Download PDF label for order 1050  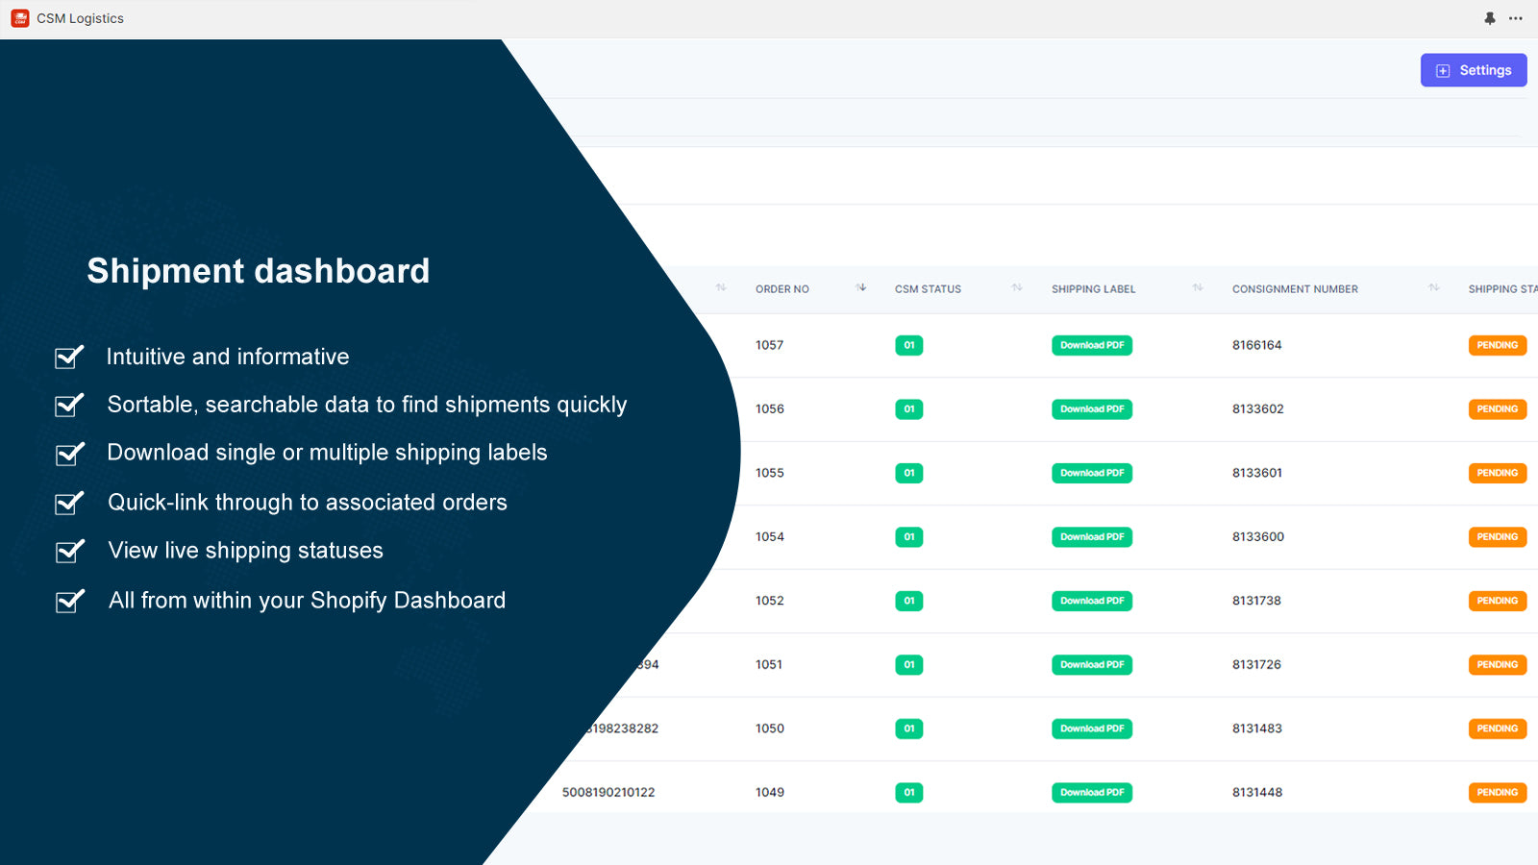click(1092, 729)
